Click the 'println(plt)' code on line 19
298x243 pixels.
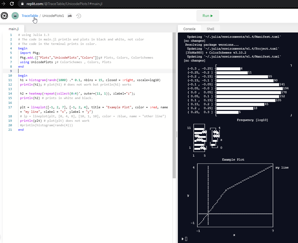(x=31, y=121)
